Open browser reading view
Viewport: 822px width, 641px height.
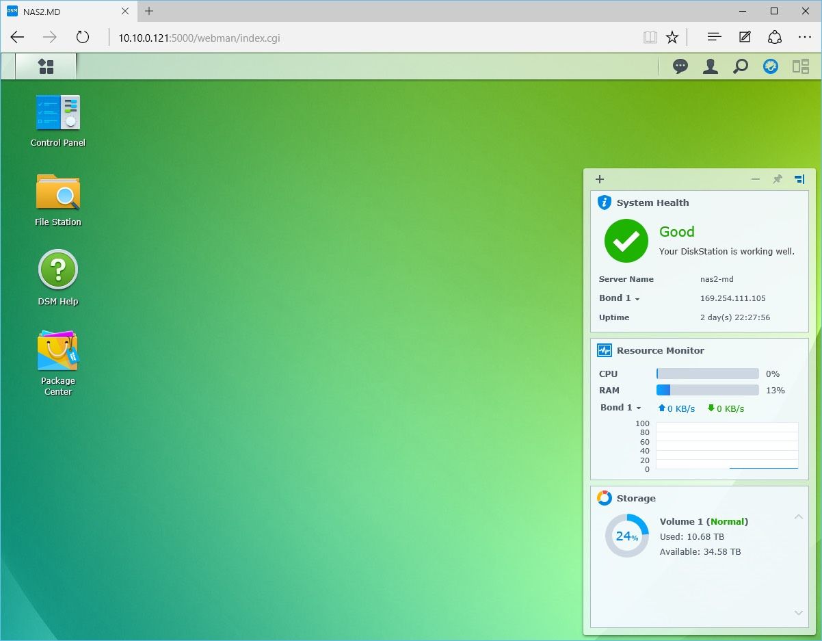point(650,38)
